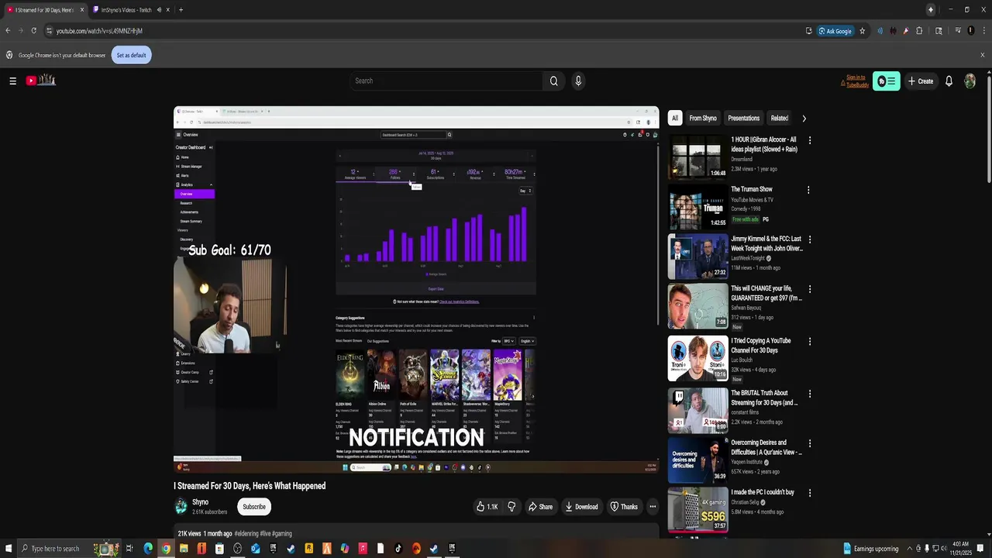Open options for The Truman Show

[808, 190]
